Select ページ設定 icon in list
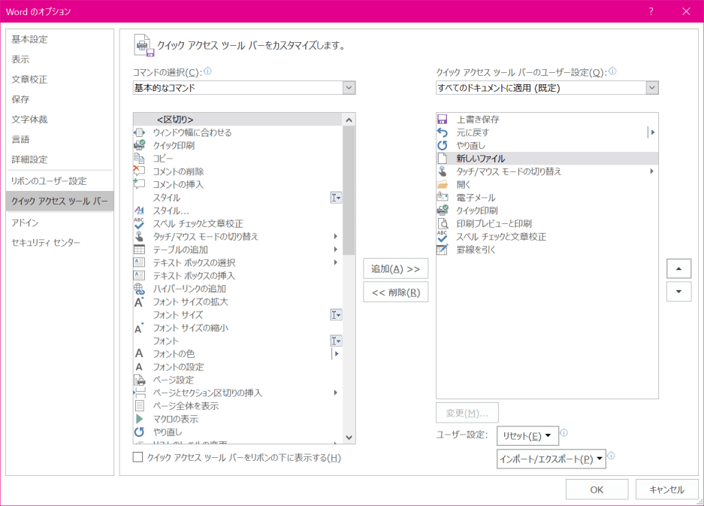The image size is (704, 506). (x=140, y=380)
